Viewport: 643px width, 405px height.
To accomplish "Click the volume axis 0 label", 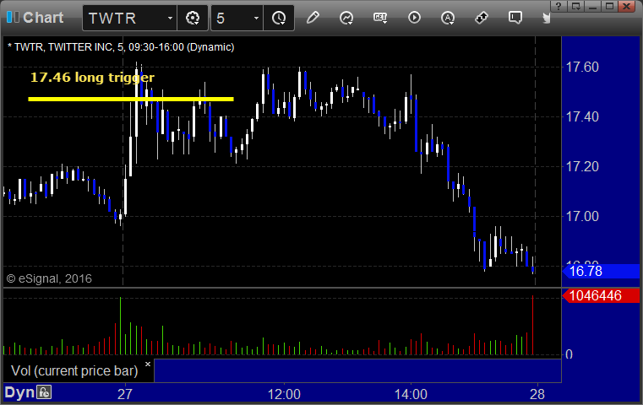I will 569,354.
